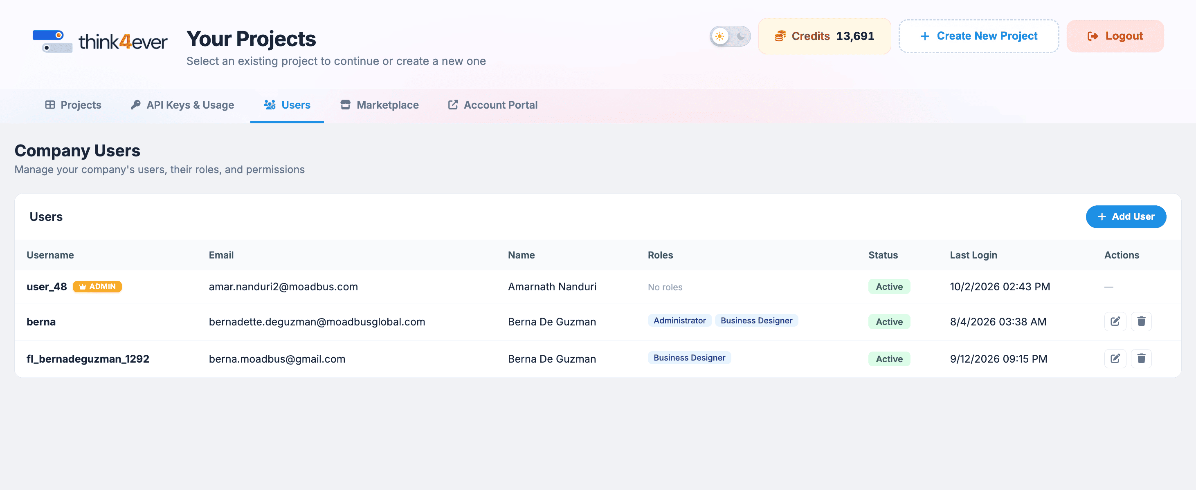Go to the Marketplace tab
The image size is (1196, 490).
point(379,105)
